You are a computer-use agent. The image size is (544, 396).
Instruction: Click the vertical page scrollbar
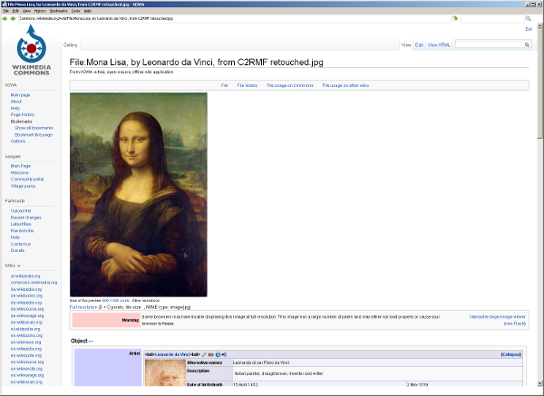(x=539, y=181)
